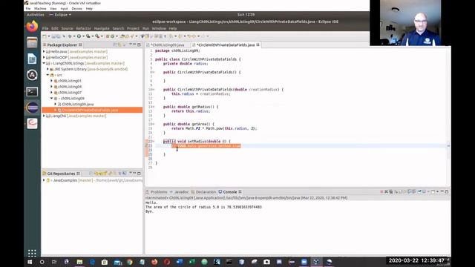Open the Terminal from the dock
Screen dimensions: 475x267
pos(32,91)
